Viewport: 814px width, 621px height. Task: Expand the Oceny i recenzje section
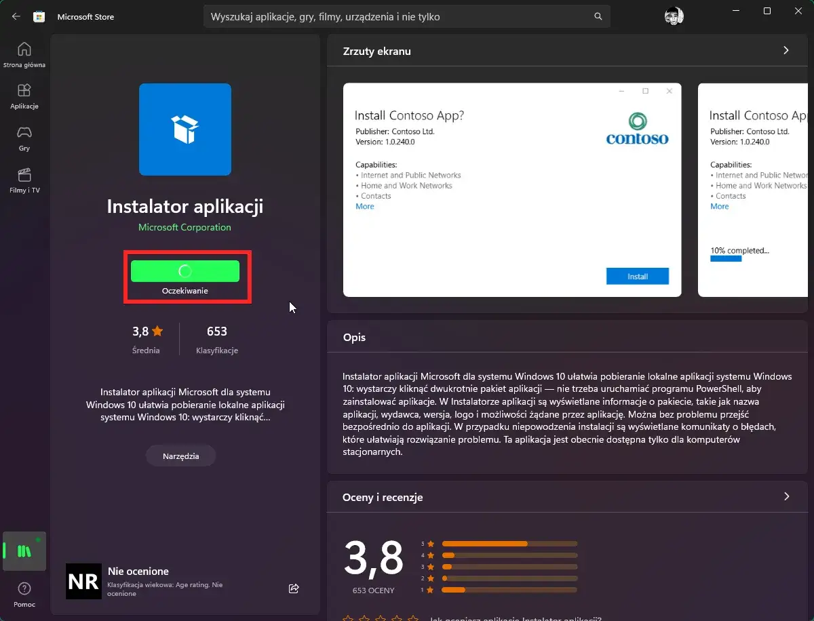[786, 497]
